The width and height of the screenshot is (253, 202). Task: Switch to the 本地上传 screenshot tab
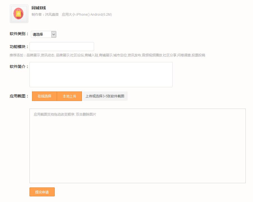[69, 96]
